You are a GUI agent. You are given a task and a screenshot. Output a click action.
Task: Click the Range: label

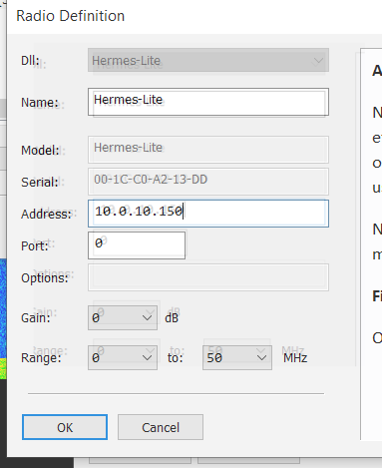(41, 358)
